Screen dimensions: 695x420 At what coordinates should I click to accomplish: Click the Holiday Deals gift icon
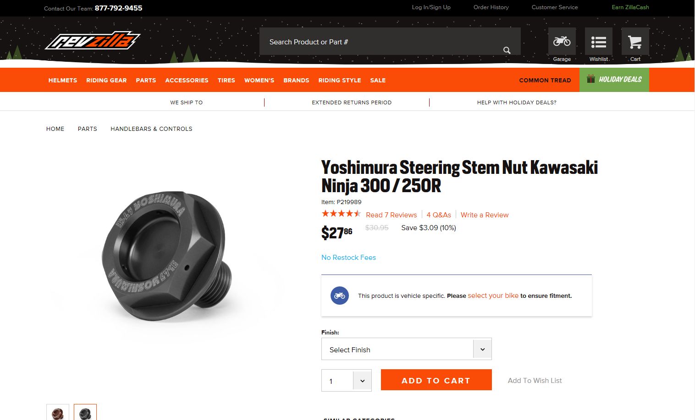tap(591, 79)
